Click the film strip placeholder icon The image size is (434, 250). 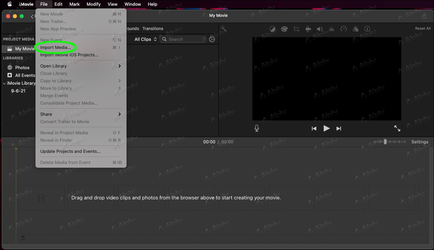coord(41,198)
